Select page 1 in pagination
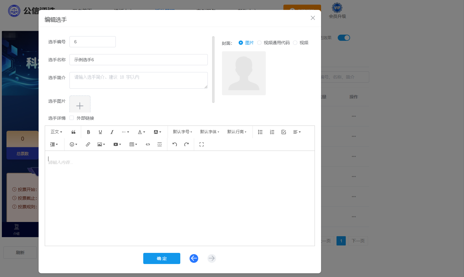Image resolution: width=464 pixels, height=277 pixels. (341, 241)
